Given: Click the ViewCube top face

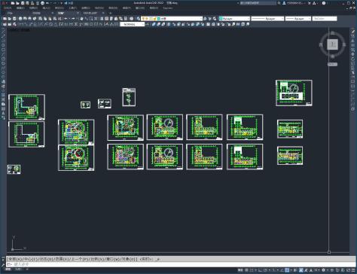Looking at the screenshot, I should (333, 44).
